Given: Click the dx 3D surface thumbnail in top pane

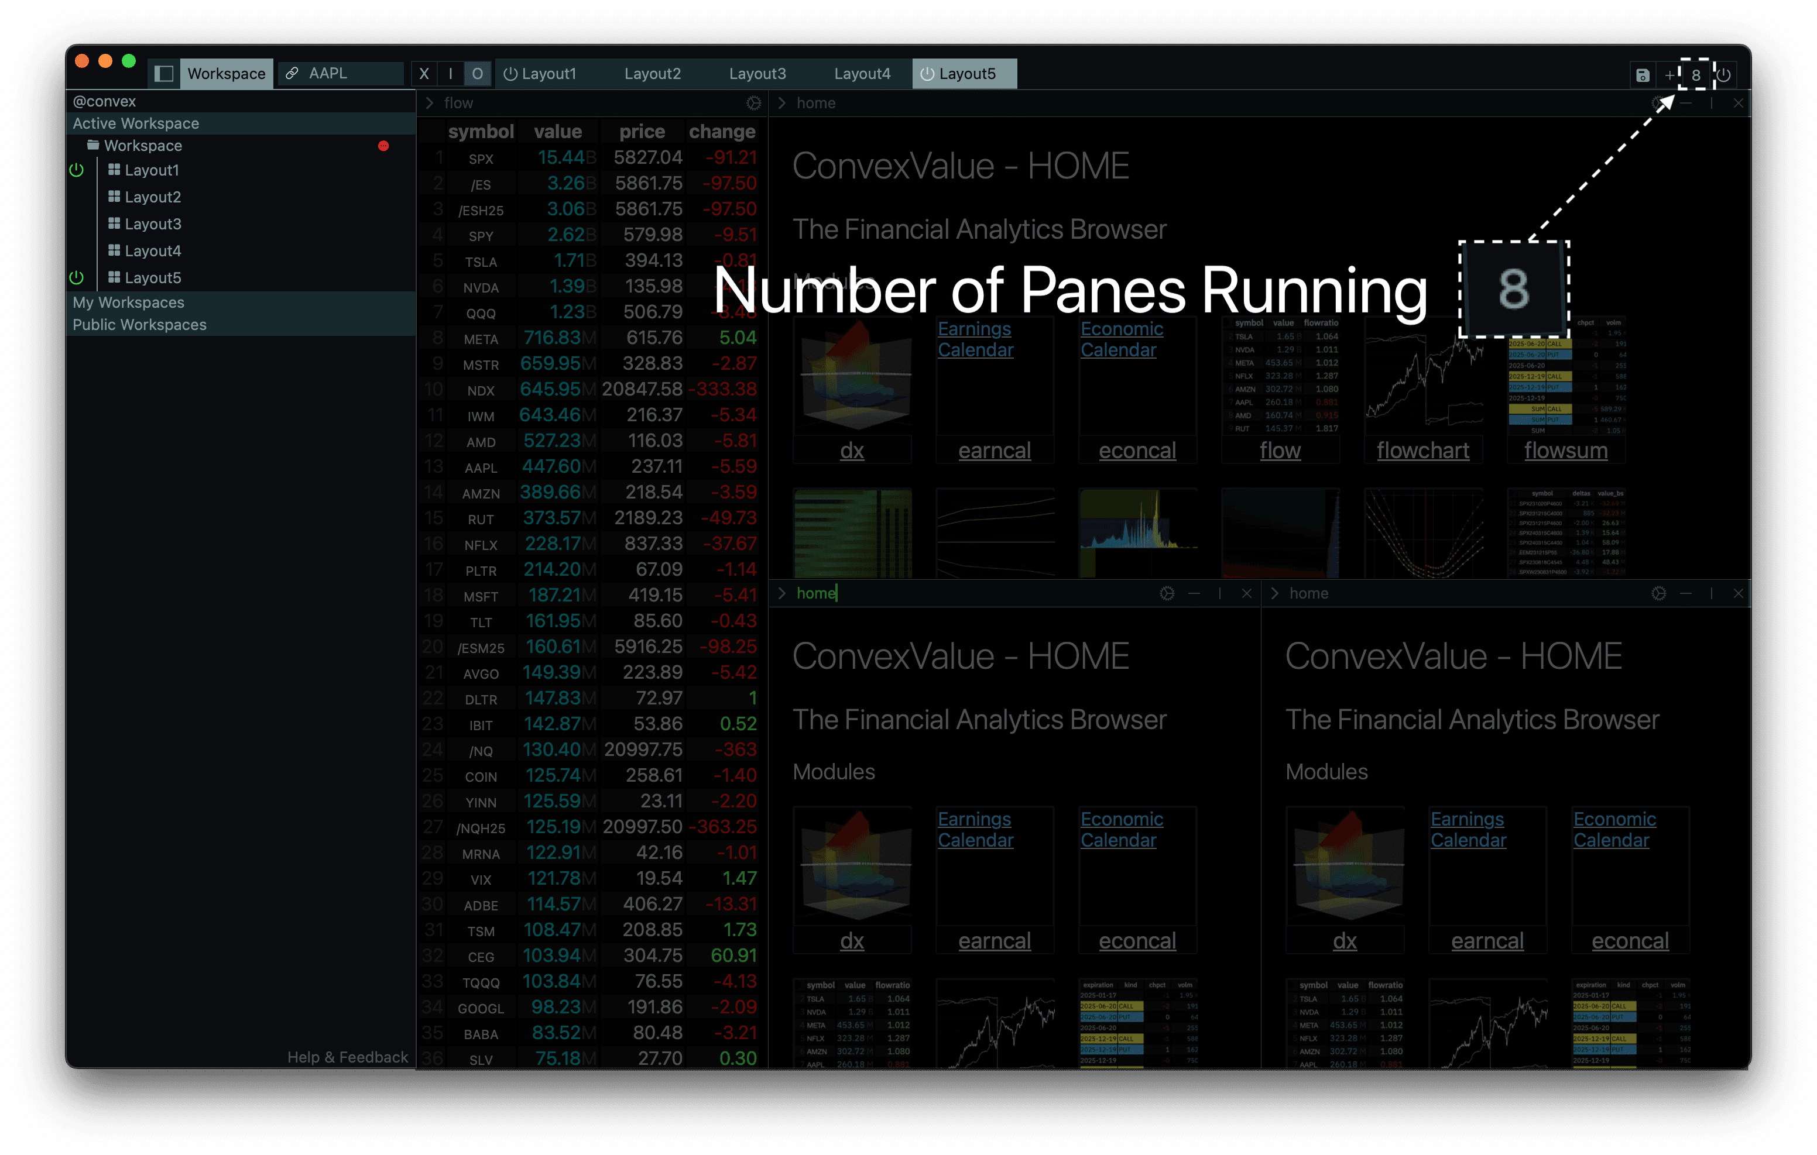Looking at the screenshot, I should coord(853,376).
